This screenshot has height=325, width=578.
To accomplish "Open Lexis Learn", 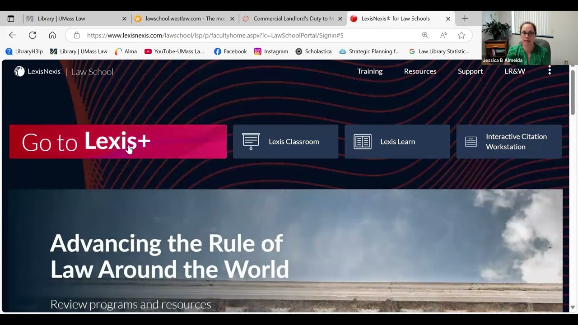I will pos(397,142).
